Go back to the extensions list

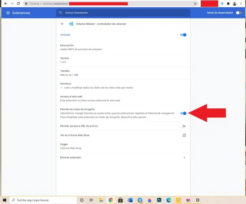pos(62,24)
